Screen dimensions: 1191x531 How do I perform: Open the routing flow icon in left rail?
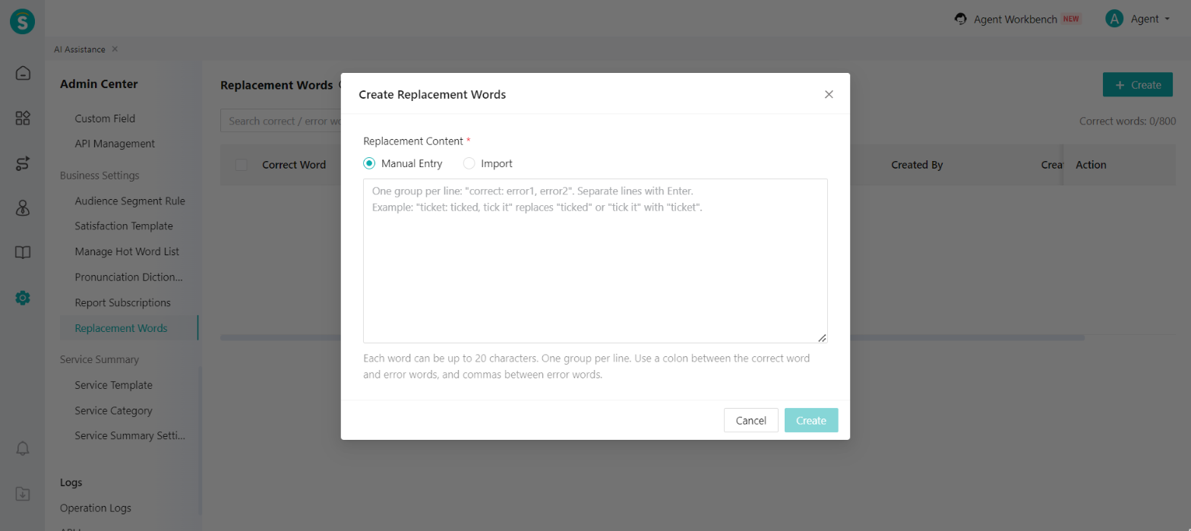23,163
